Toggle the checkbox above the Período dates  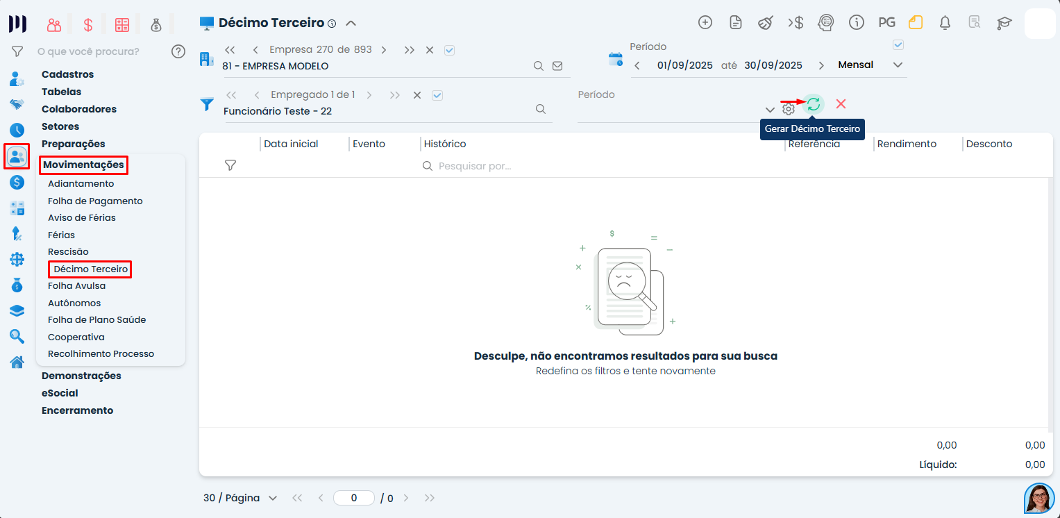898,45
